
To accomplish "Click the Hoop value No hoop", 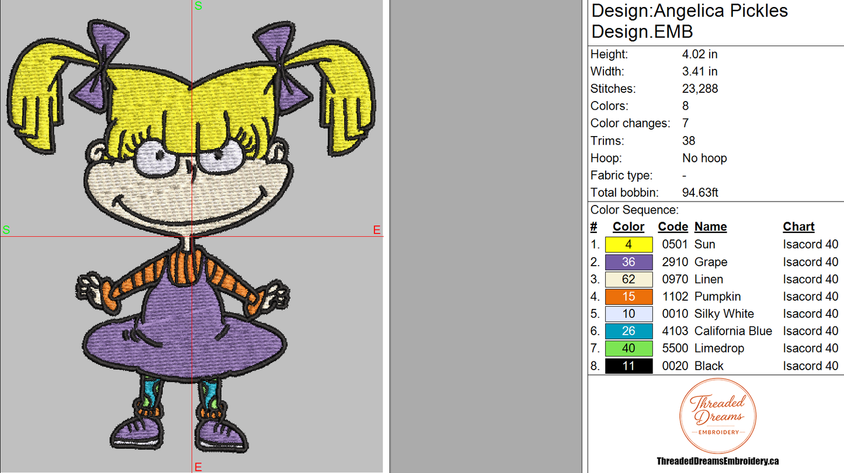I will pyautogui.click(x=704, y=158).
